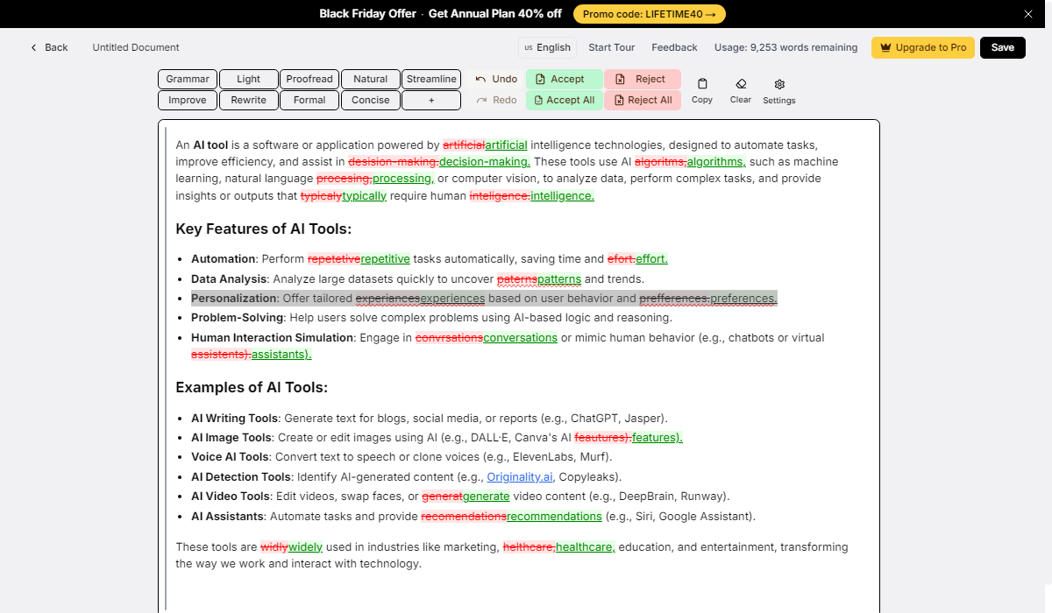1052x613 pixels.
Task: Open the Originality.ai hyperlink
Action: pos(520,477)
